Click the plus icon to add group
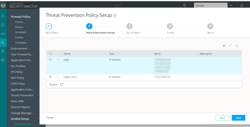250x127 pixels. pos(224,46)
